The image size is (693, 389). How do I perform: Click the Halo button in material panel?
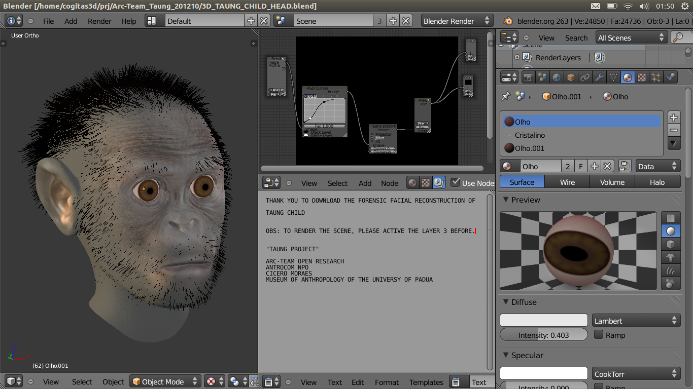tap(658, 181)
